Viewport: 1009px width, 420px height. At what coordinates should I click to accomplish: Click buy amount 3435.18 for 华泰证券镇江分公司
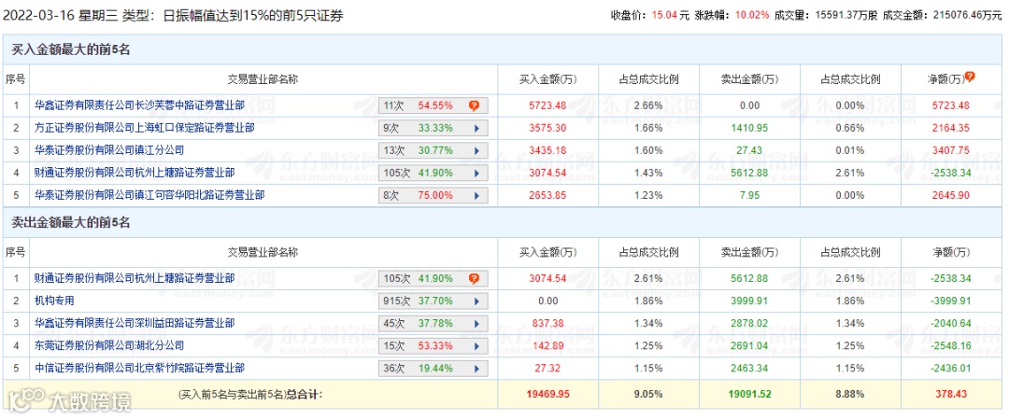(547, 150)
